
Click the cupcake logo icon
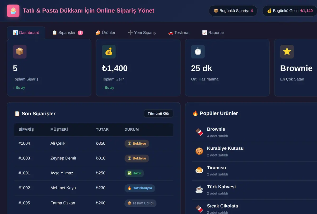(x=13, y=11)
